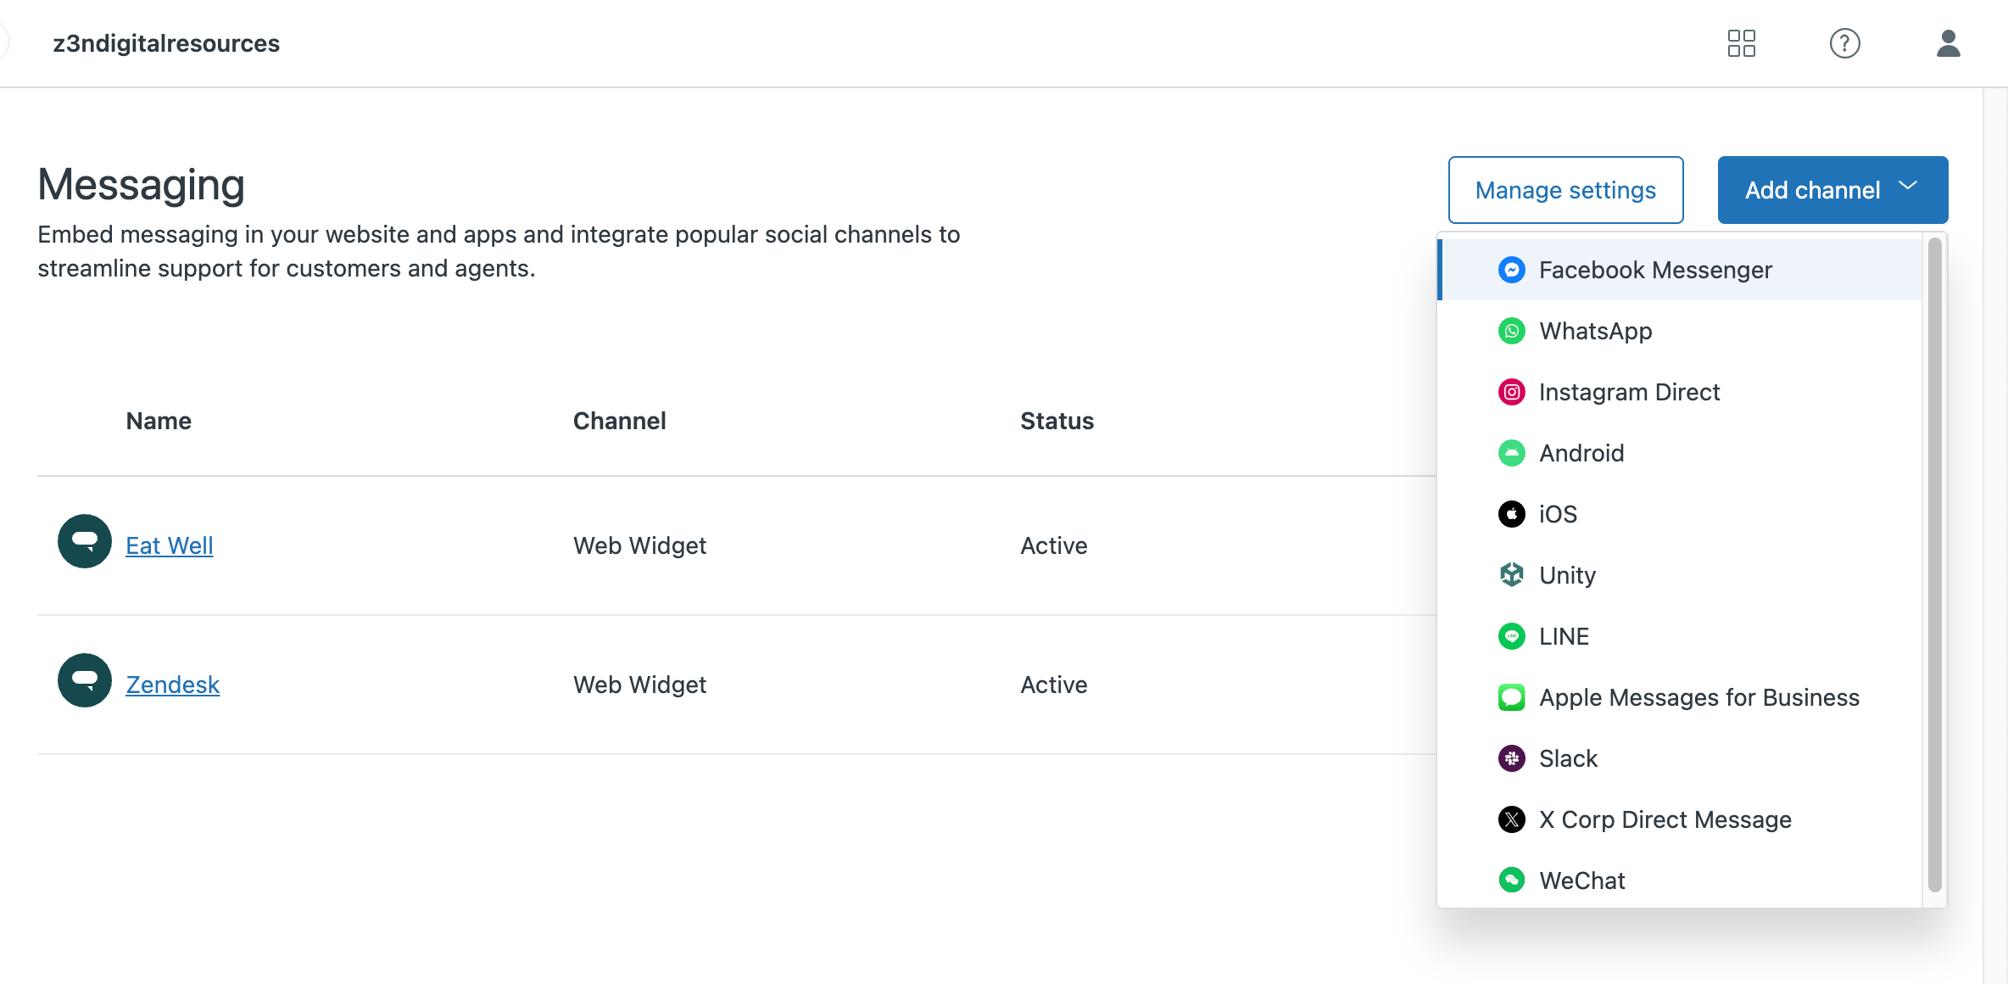The width and height of the screenshot is (2008, 984).
Task: Open the Zendesk products grid icon
Action: coord(1741,43)
